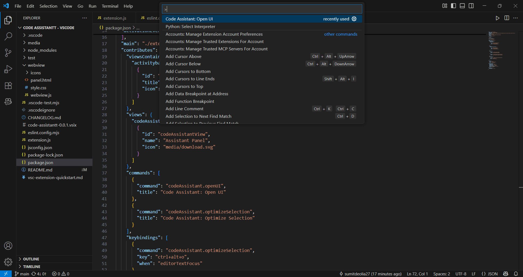Click Ln 72, Col 1 status

click(417, 274)
